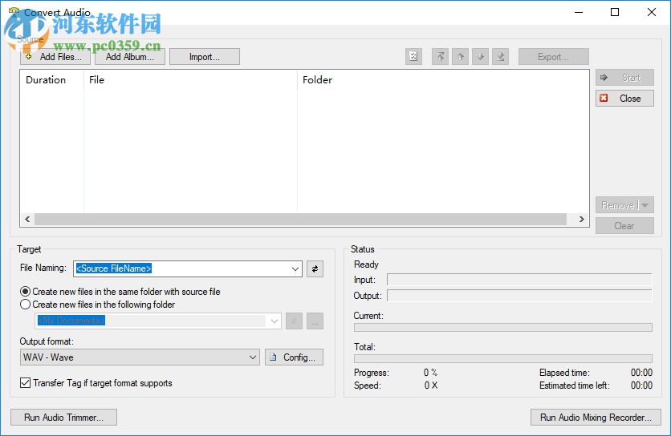Image resolution: width=671 pixels, height=436 pixels.
Task: Sort the list by Folder column
Action: coord(443,80)
